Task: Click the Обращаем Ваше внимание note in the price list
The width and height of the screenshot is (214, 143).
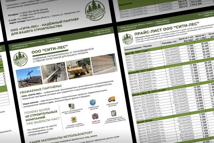Action: point(174,33)
